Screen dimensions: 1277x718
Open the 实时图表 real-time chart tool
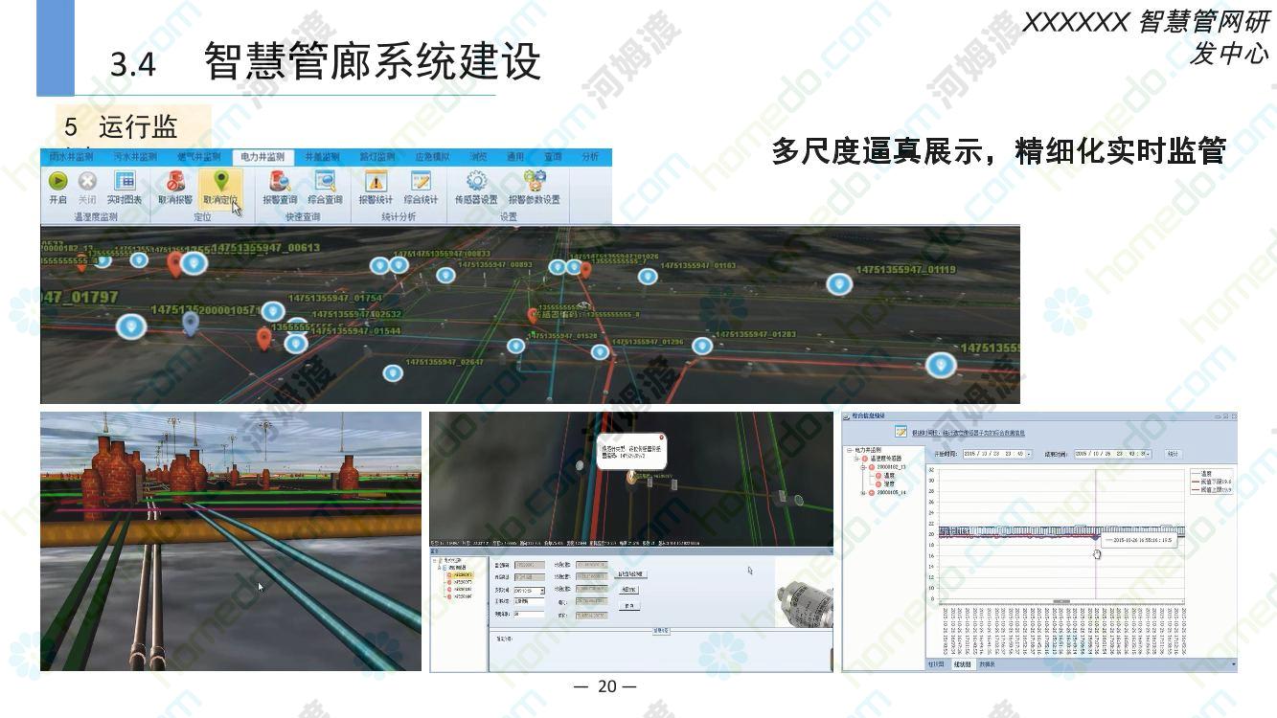pos(125,181)
